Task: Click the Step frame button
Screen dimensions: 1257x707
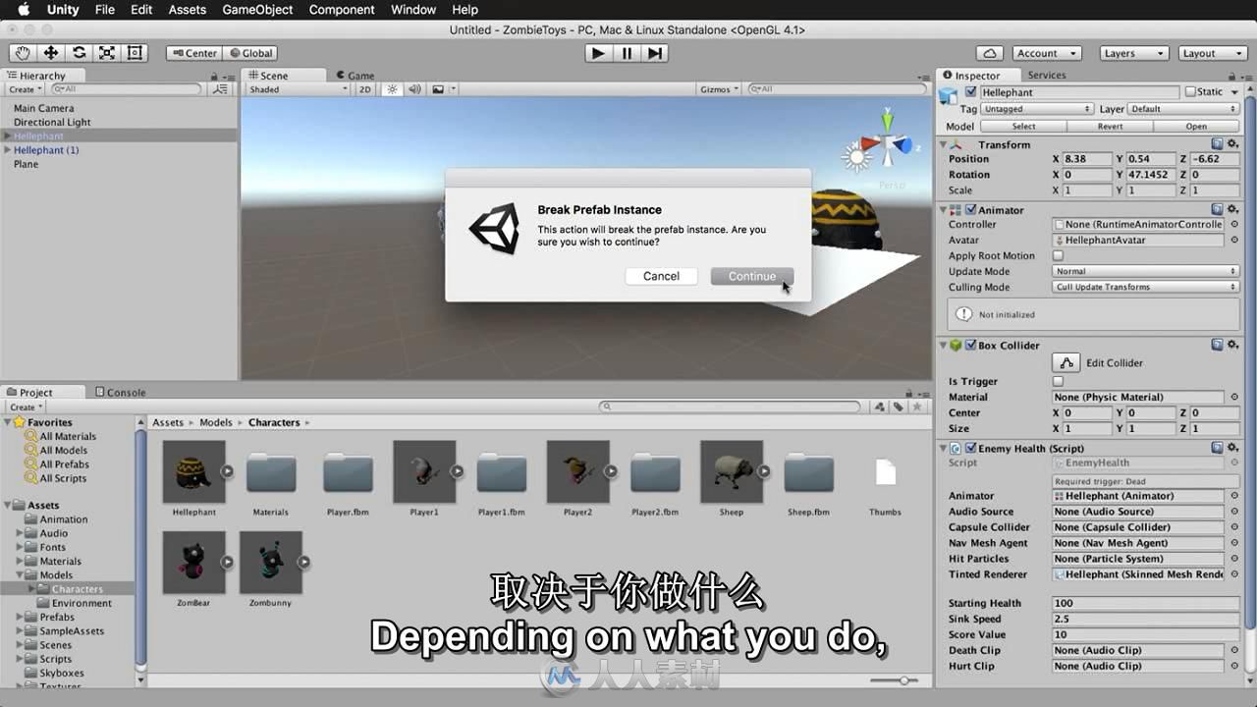Action: click(655, 53)
